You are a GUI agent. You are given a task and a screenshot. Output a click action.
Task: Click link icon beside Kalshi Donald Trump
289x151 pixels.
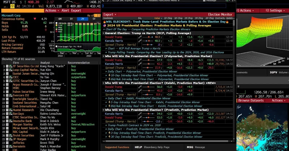(x=140, y=87)
